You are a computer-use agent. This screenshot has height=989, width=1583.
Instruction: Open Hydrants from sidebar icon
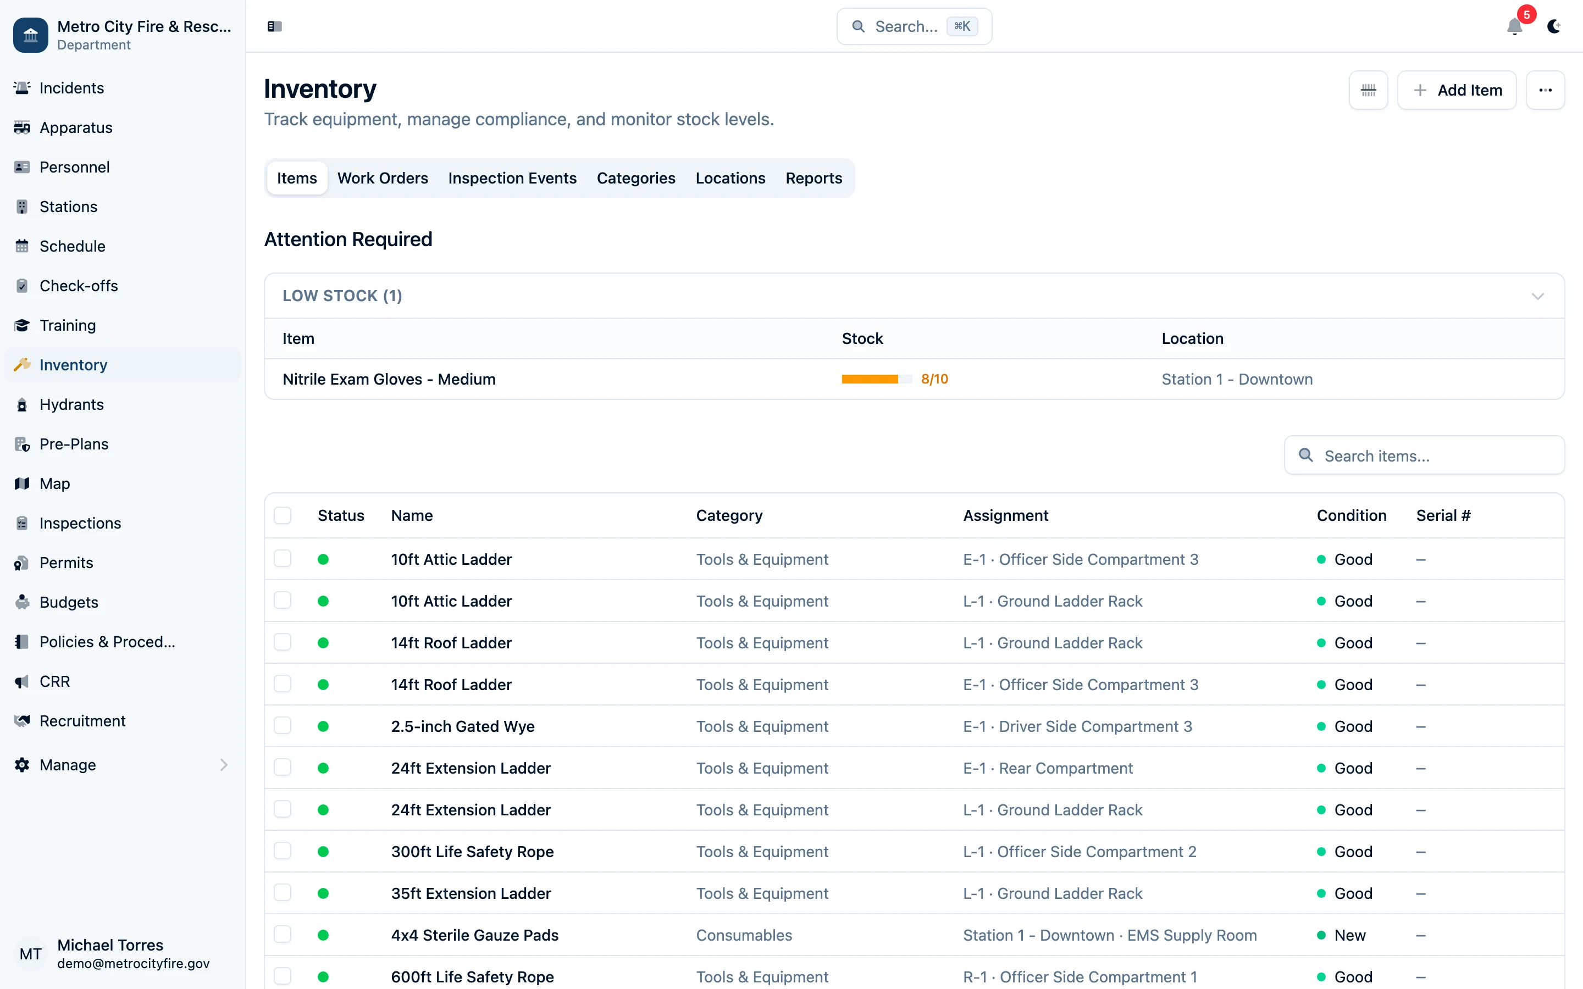tap(22, 405)
